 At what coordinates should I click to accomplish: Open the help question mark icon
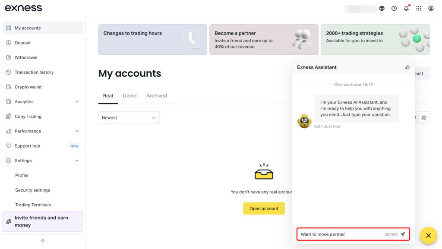(x=394, y=9)
